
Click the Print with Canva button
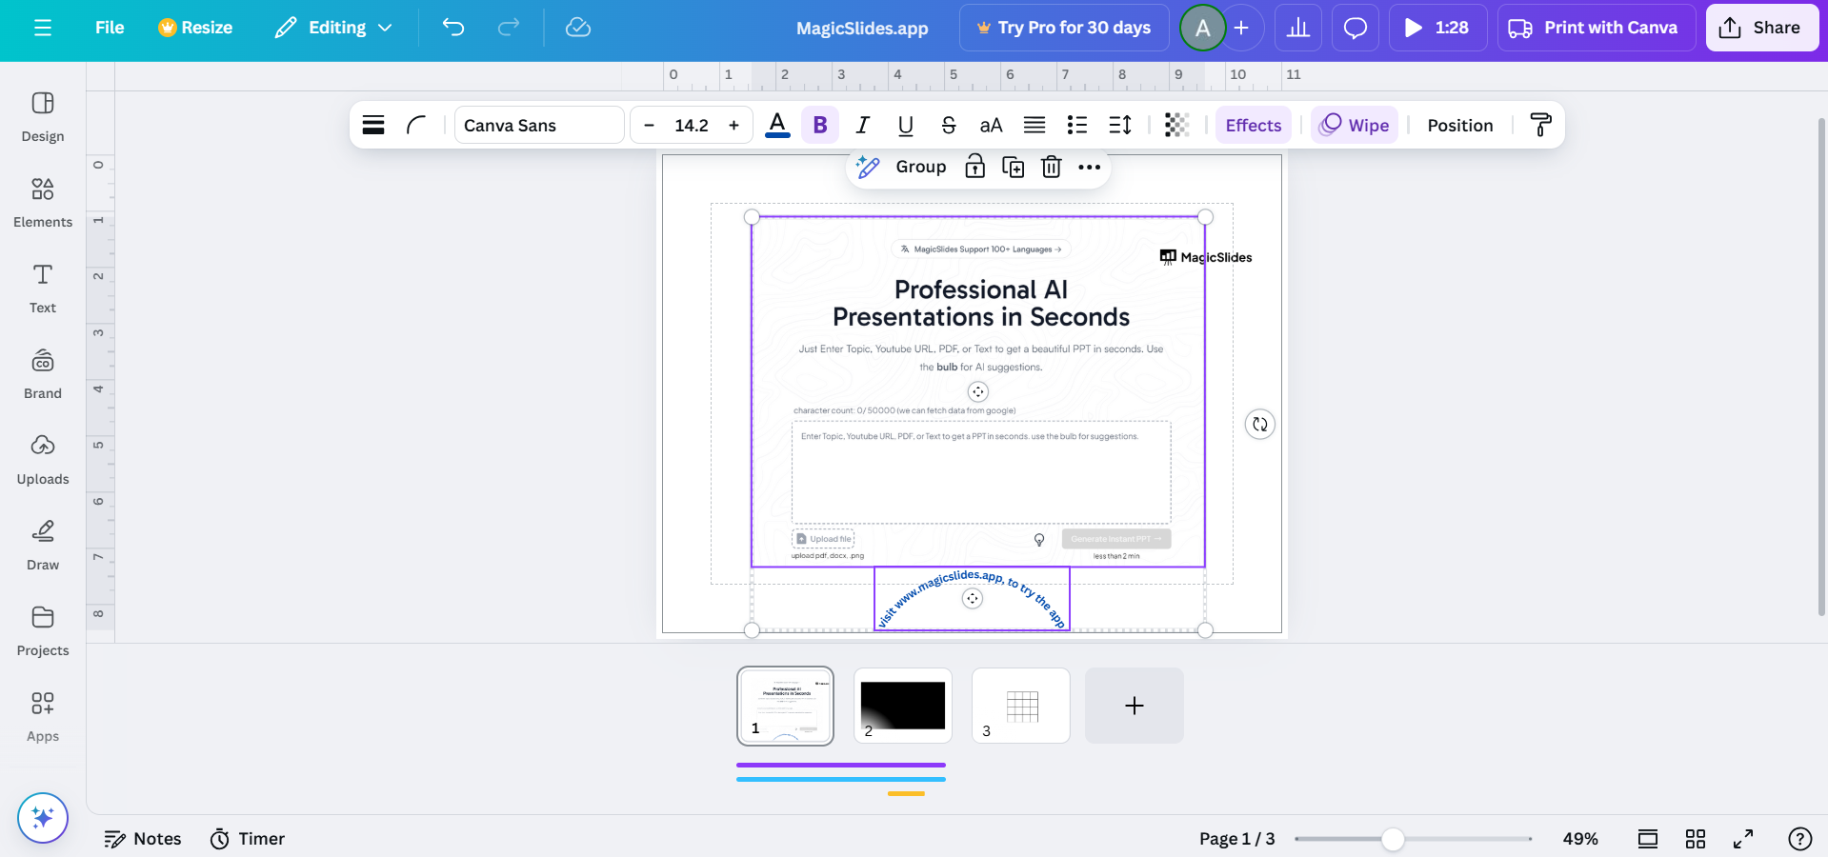pyautogui.click(x=1596, y=28)
